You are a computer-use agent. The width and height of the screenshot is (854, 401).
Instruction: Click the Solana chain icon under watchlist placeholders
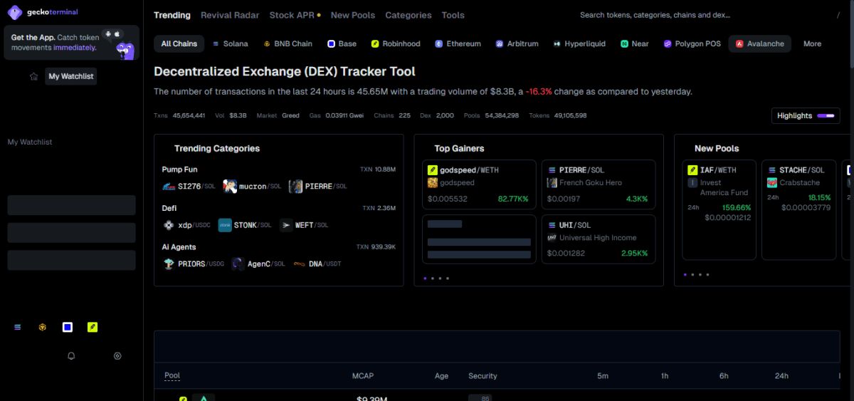pos(18,327)
